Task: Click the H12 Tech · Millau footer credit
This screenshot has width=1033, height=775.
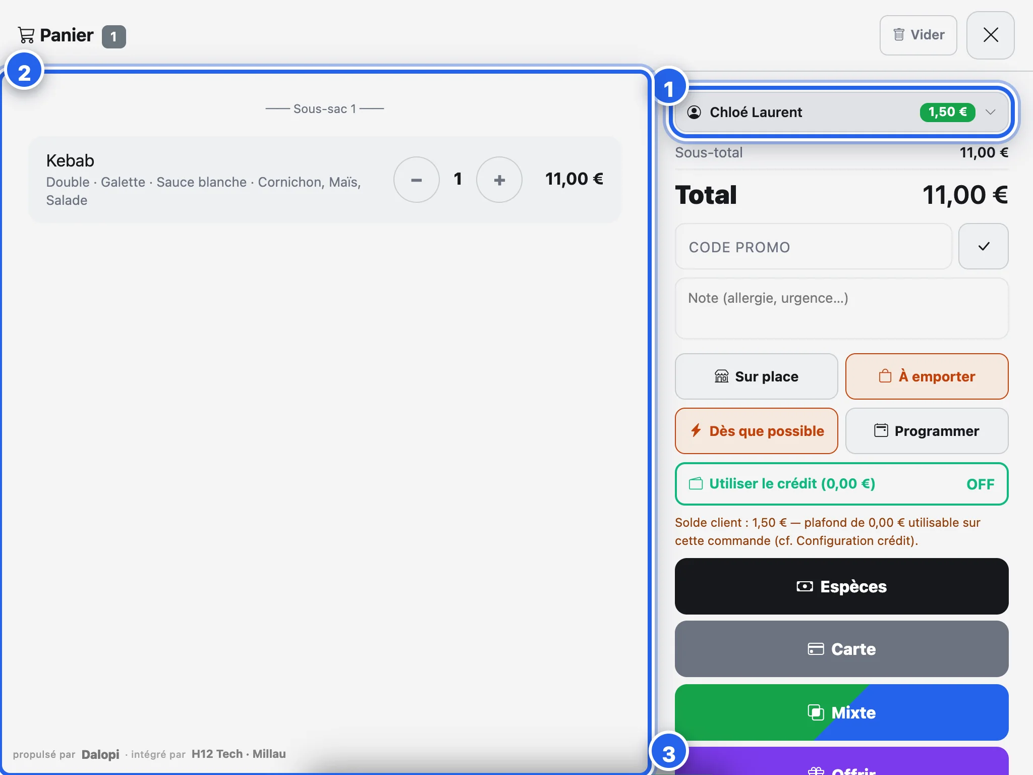Action: pyautogui.click(x=239, y=754)
